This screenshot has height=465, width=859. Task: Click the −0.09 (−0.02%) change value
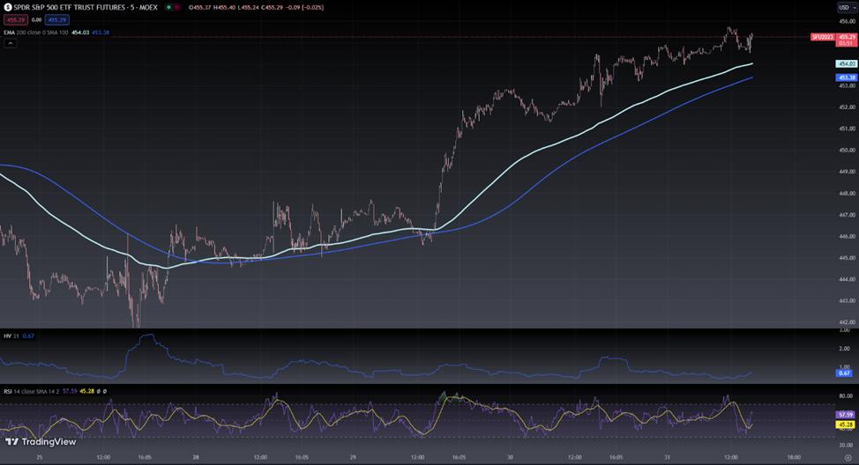point(303,8)
